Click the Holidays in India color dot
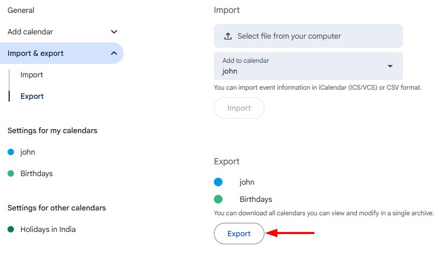 click(11, 229)
